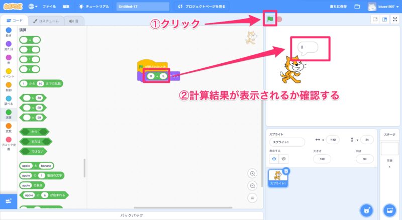Delete スプライト1 using the trash icon
This screenshot has height=220, width=402.
tap(286, 171)
